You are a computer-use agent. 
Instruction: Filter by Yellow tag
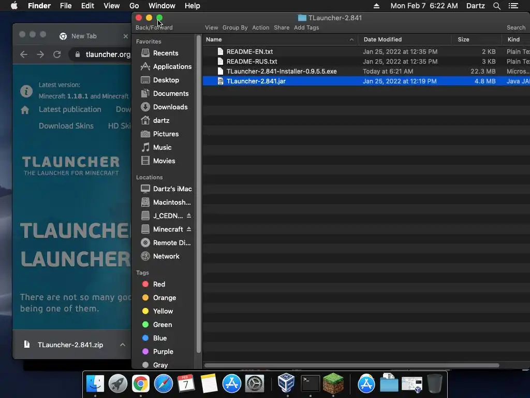[x=157, y=311]
